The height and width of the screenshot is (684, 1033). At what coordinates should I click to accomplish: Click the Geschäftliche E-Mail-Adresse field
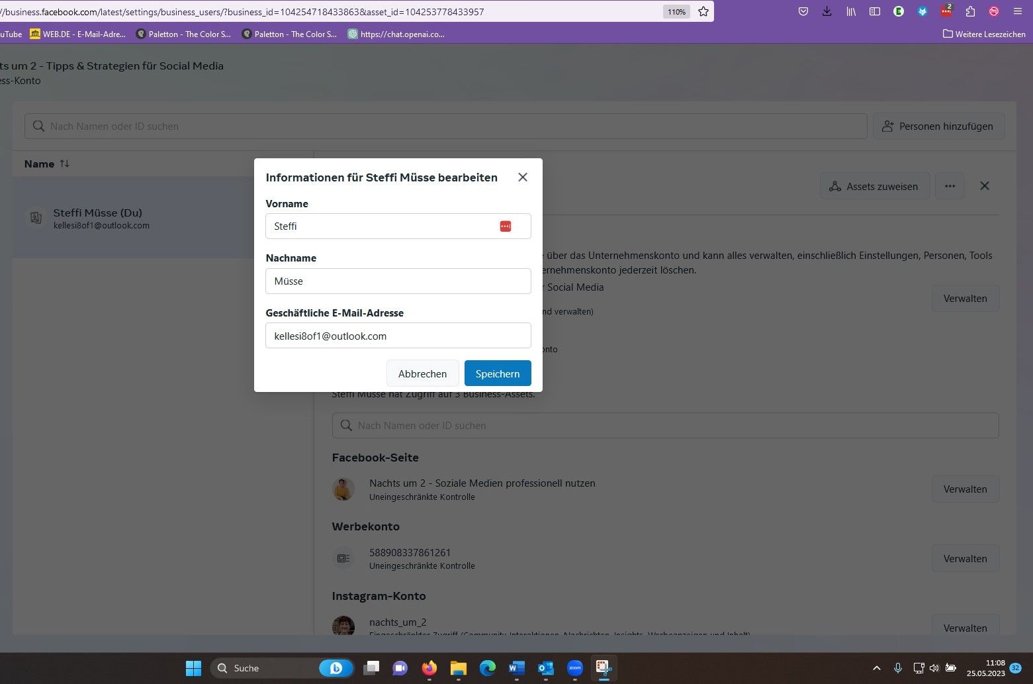(x=398, y=336)
